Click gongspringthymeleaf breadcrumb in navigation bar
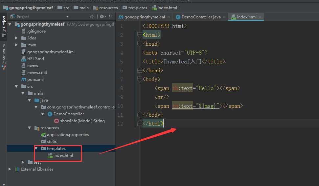The image size is (319, 186). [x=28, y=8]
